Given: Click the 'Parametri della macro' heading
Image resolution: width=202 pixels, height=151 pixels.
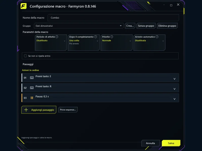Looking at the screenshot, I should click(35, 32).
